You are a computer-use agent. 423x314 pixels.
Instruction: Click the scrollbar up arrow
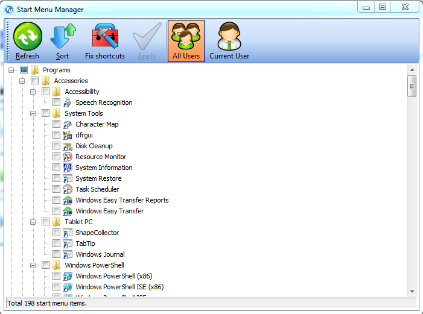(x=412, y=70)
